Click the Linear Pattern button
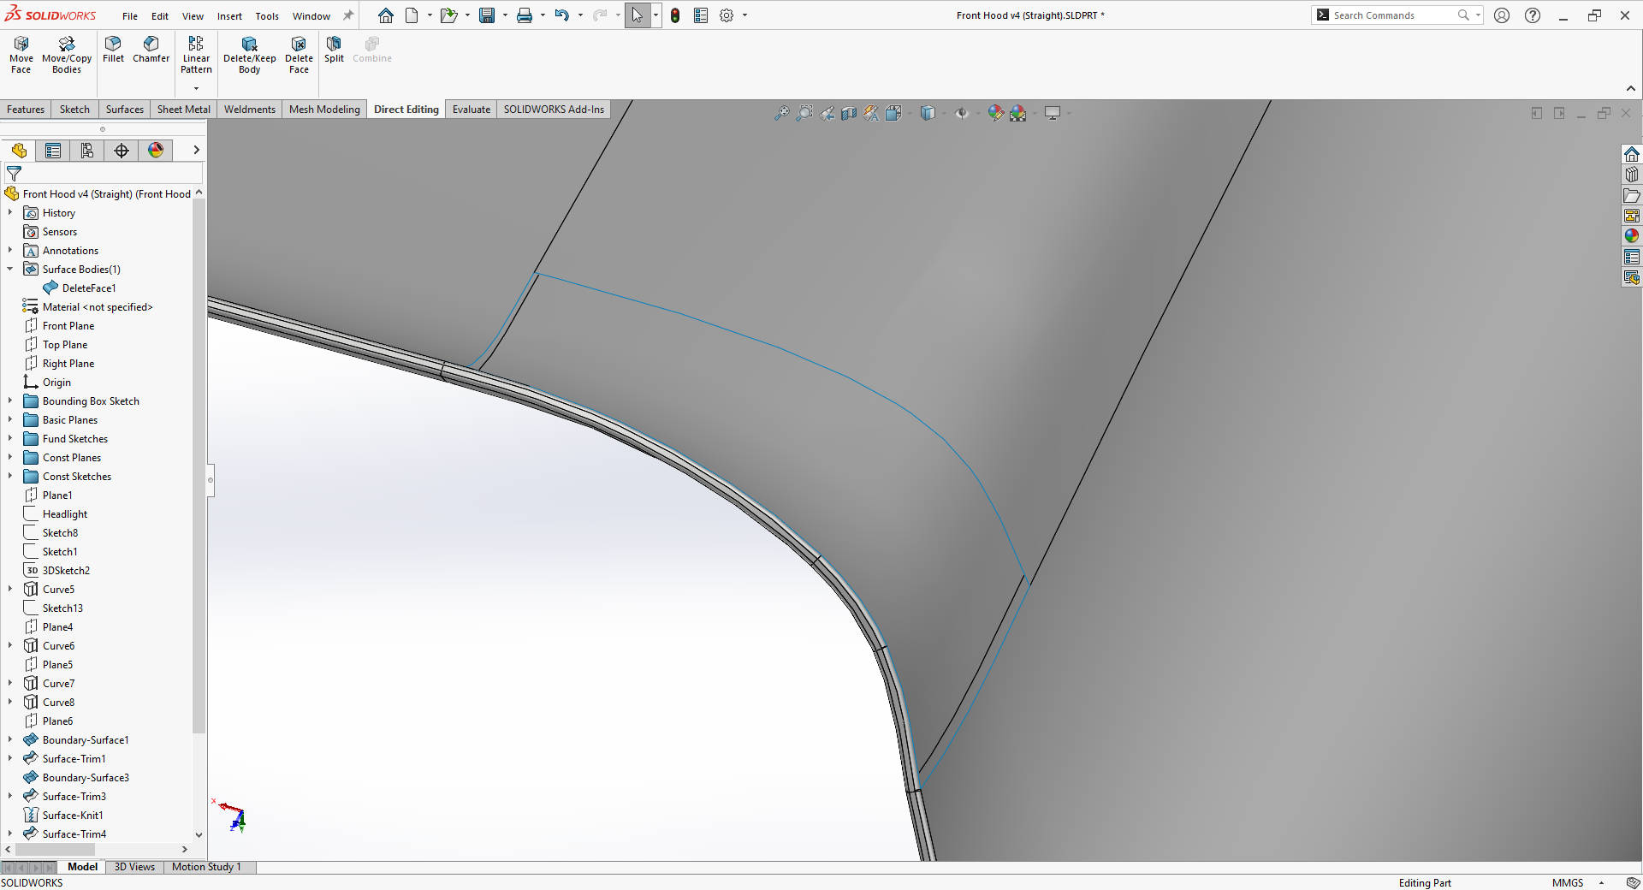Viewport: 1643px width, 890px height. 196,54
